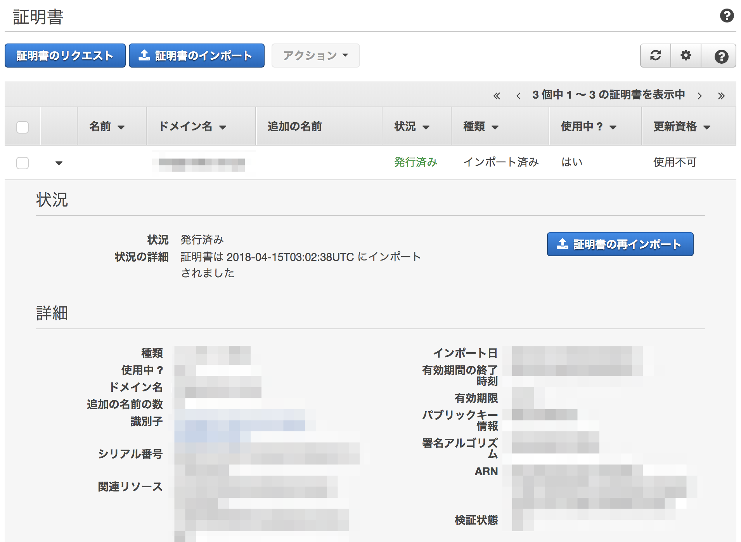Sort by the ドメイン名 column header
This screenshot has width=741, height=542.
coord(192,127)
